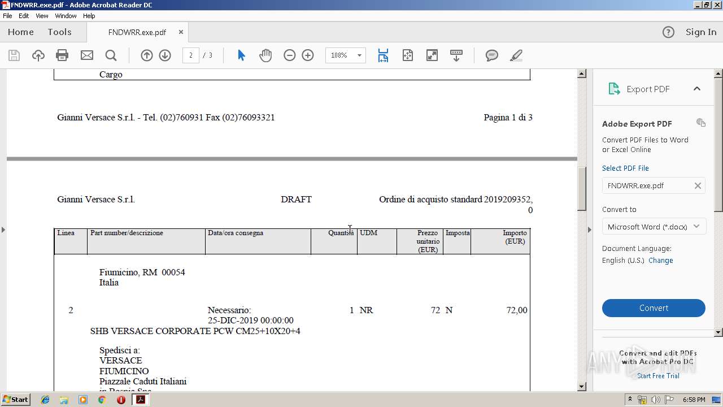Image resolution: width=723 pixels, height=407 pixels.
Task: Click the fit one full page icon
Action: click(407, 55)
